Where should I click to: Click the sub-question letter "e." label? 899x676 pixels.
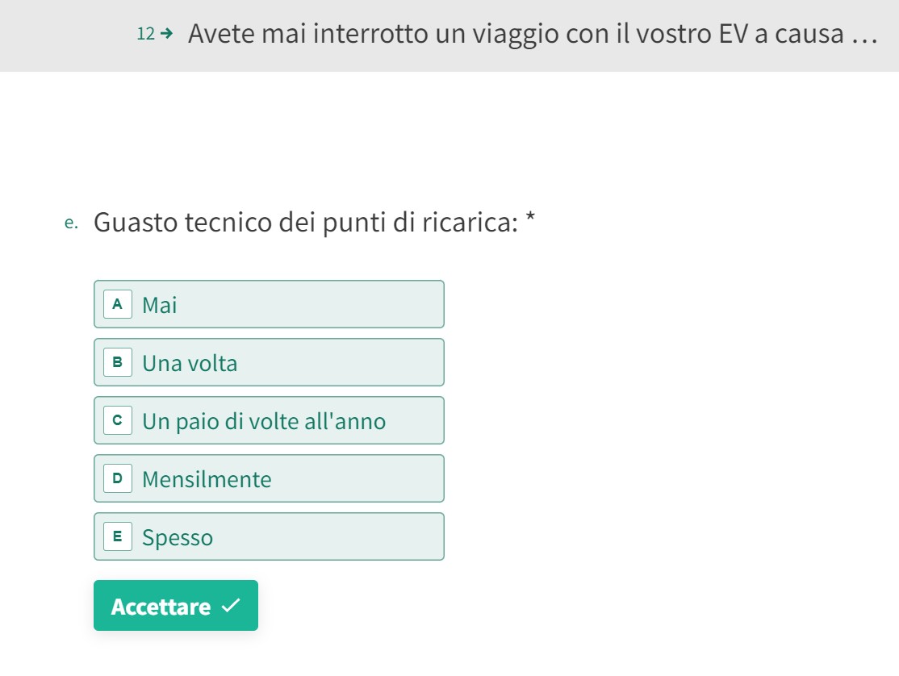coord(73,223)
